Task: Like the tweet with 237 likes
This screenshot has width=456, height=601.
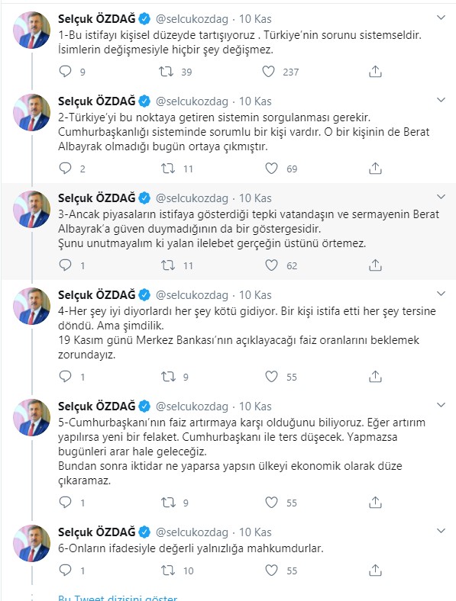Action: pyautogui.click(x=268, y=71)
